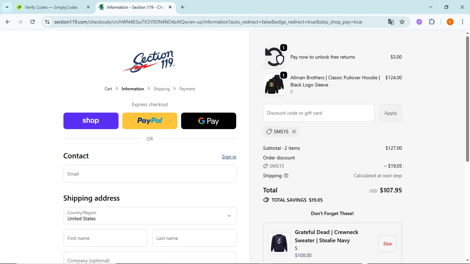
Task: Click the translate page icon
Action: click(x=391, y=22)
